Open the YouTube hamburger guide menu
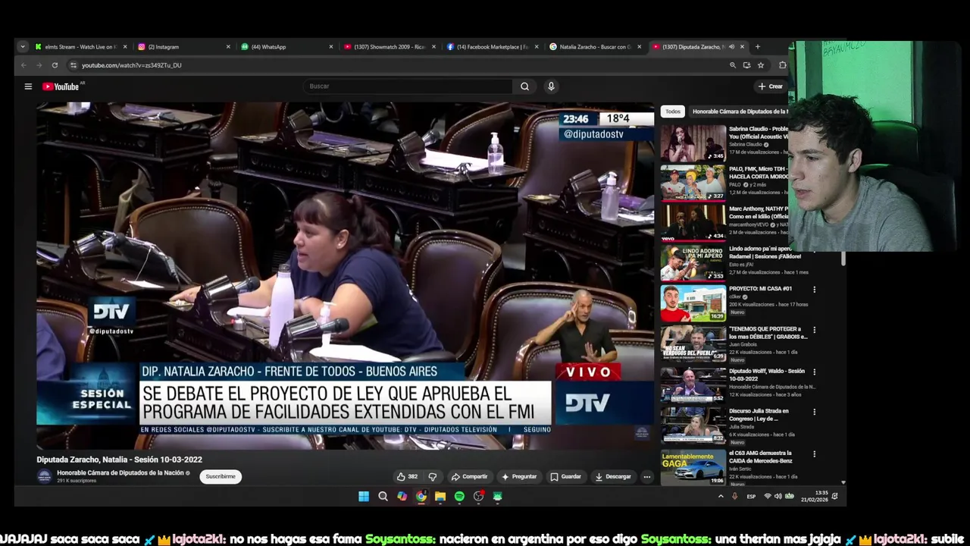970x546 pixels. (28, 86)
